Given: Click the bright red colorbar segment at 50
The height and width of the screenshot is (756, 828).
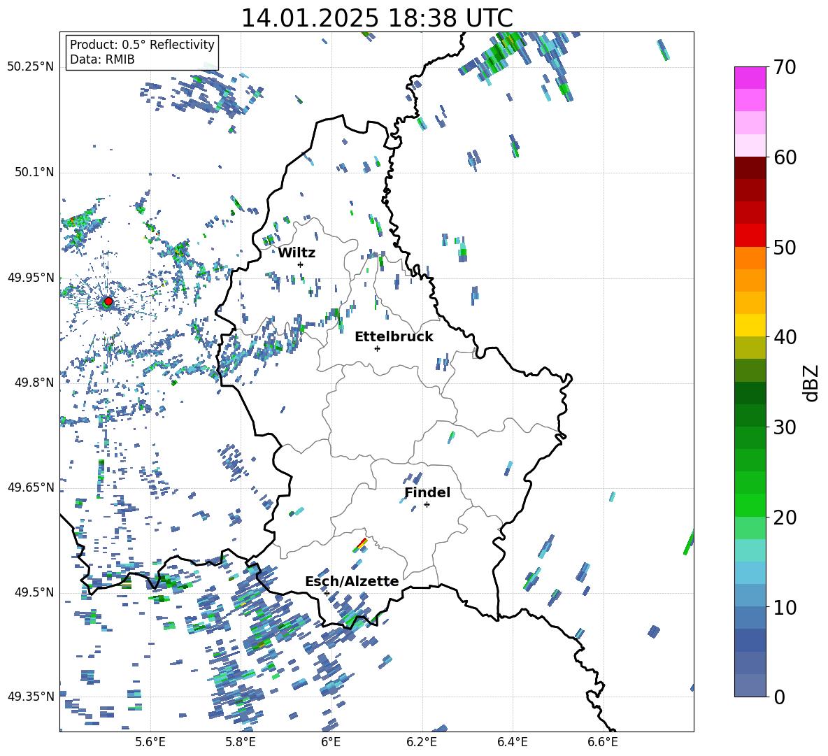Looking at the screenshot, I should point(750,236).
